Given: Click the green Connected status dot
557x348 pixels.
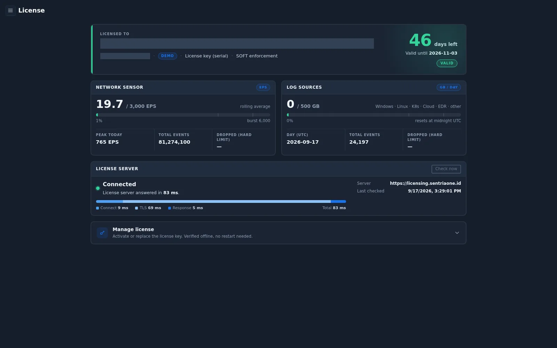Looking at the screenshot, I should click(98, 188).
